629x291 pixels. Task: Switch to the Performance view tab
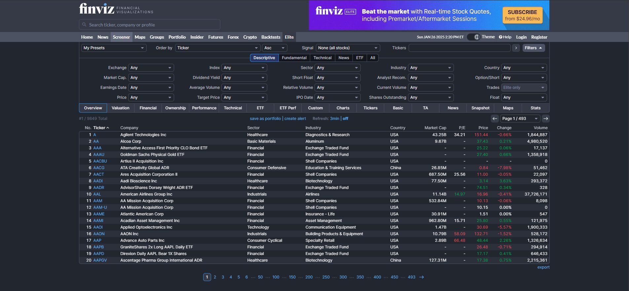204,108
